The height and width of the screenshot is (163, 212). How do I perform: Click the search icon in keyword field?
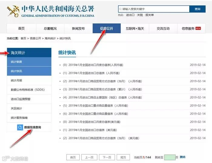[x=120, y=9]
